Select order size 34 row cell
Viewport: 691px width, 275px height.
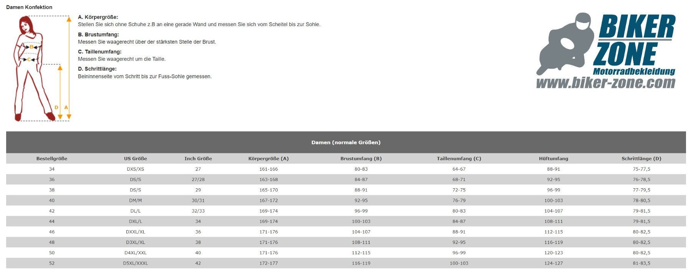tap(52, 169)
